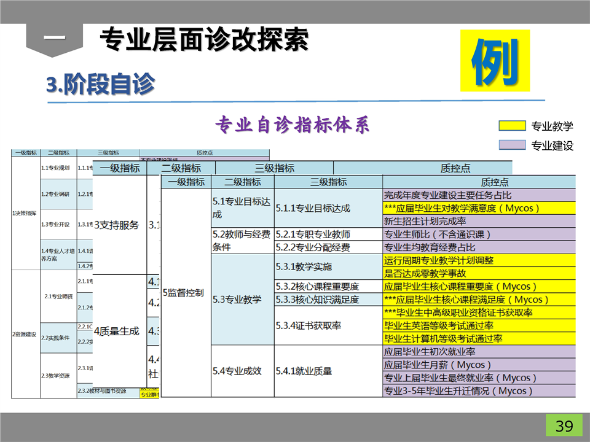Image resolution: width=590 pixels, height=442 pixels.
Task: Click the 2.3.2教材与图书资源 cell
Action: click(108, 391)
